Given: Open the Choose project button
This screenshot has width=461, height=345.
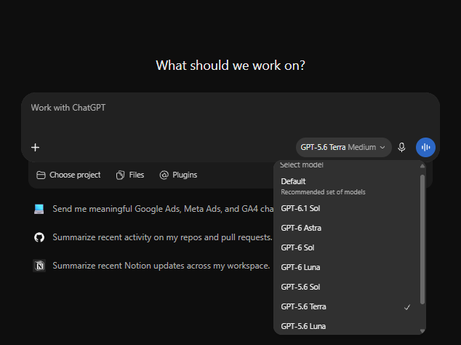Looking at the screenshot, I should click(x=68, y=175).
